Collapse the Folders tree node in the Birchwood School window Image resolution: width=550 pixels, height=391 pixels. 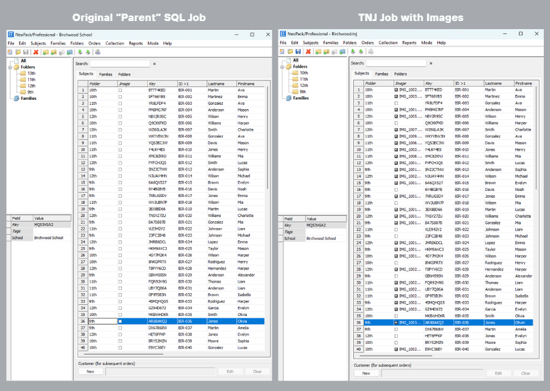(11, 67)
